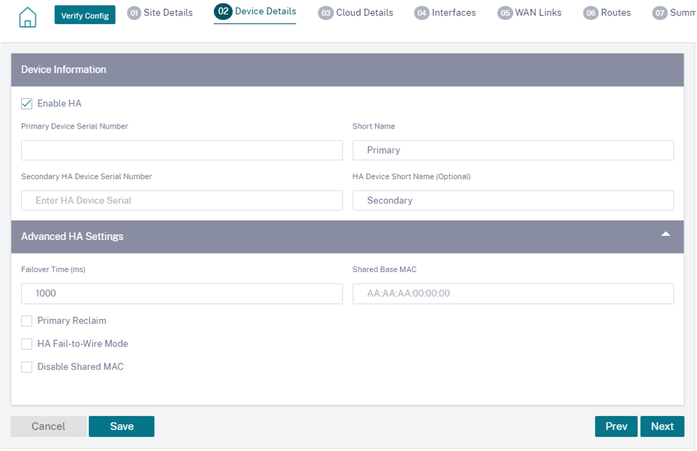Screen dimensions: 697x451
Task: Save the device details
Action: (x=122, y=426)
